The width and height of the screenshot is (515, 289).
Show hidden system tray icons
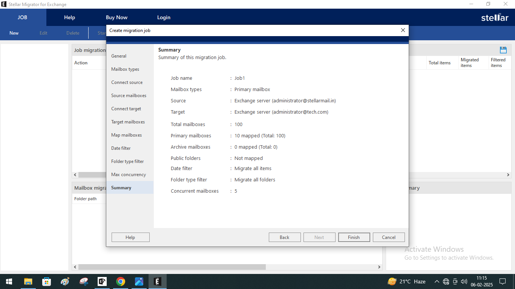(437, 281)
